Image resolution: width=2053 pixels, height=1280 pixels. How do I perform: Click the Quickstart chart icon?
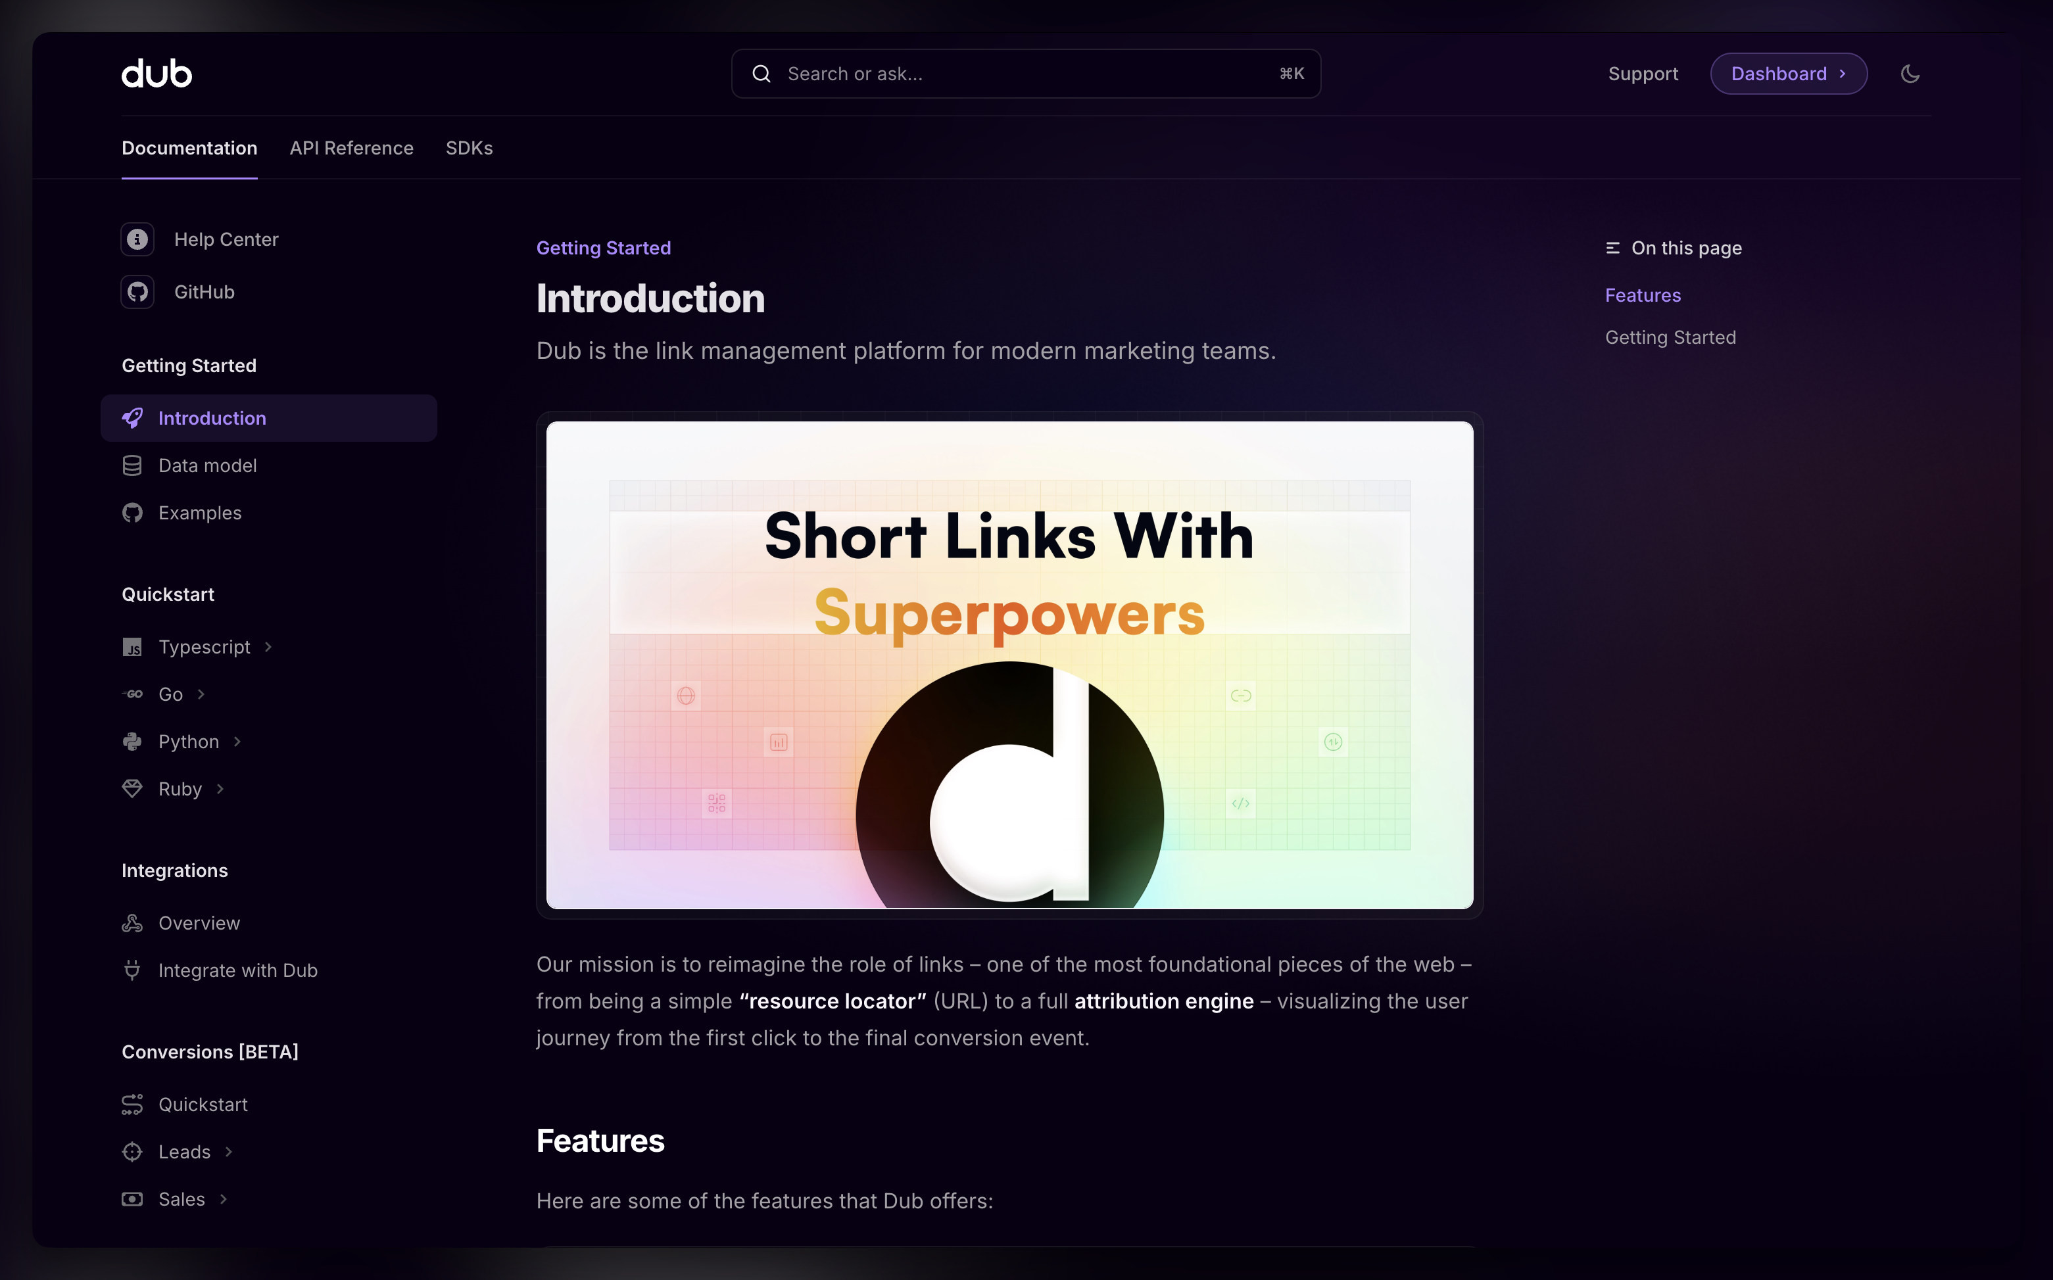[x=133, y=1103]
